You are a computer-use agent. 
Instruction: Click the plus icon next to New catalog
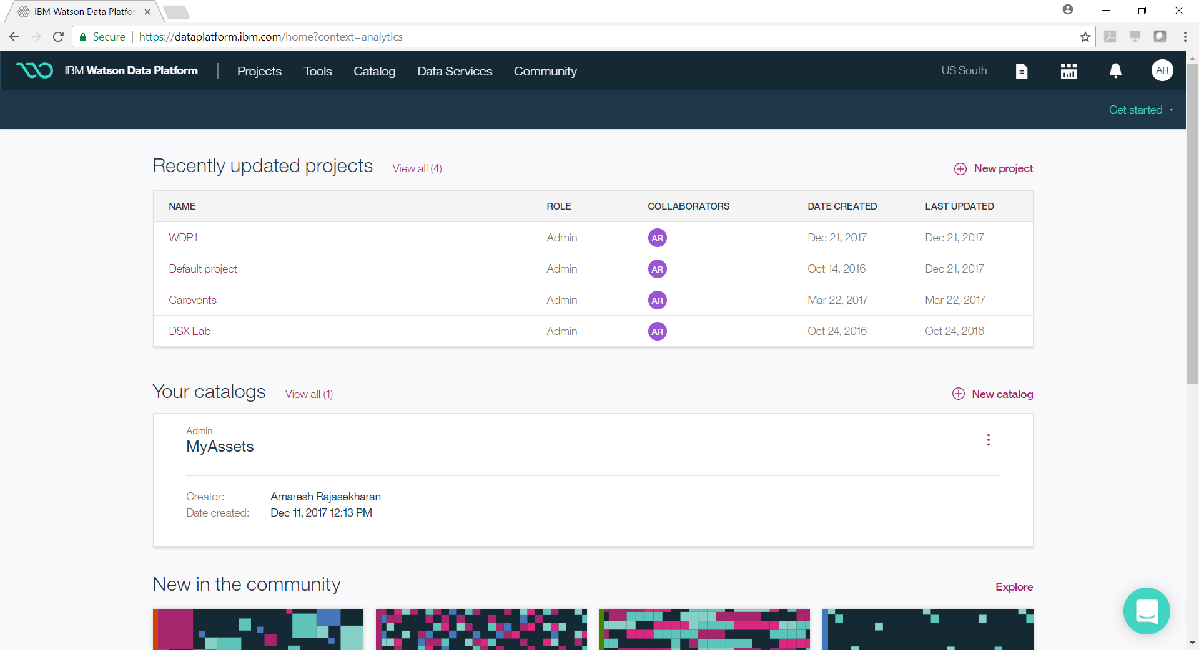(x=959, y=394)
